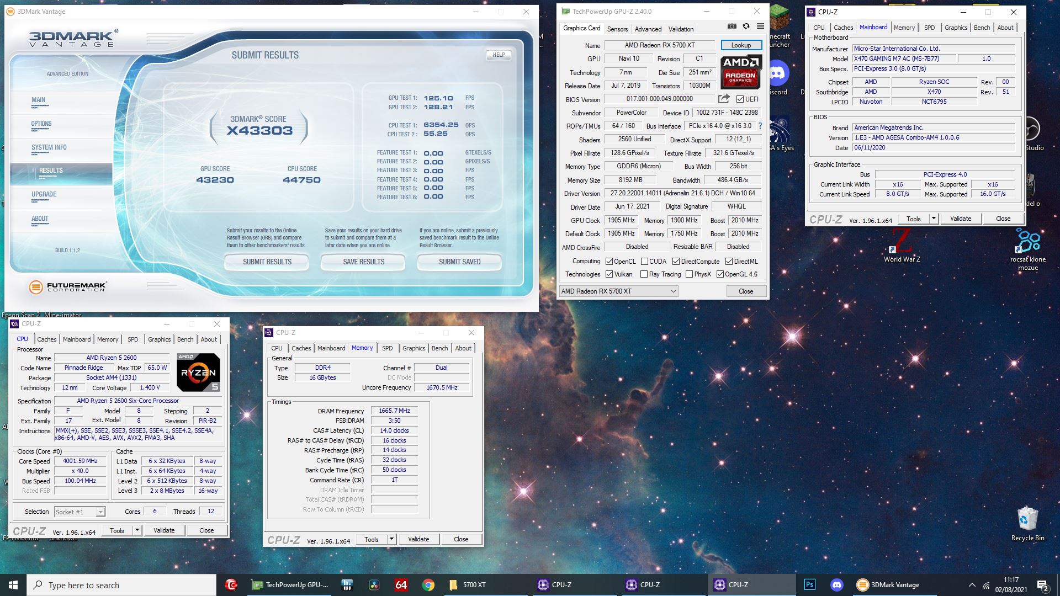Toggle the Ray Tracing checkbox
This screenshot has width=1060, height=596.
point(644,274)
